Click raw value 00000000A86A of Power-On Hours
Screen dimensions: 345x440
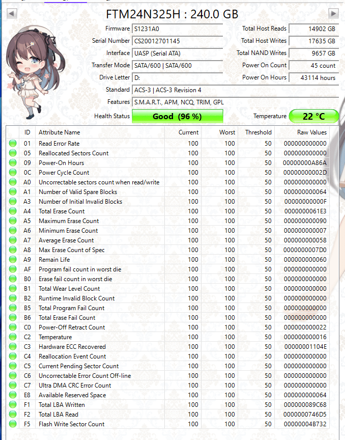(x=305, y=163)
